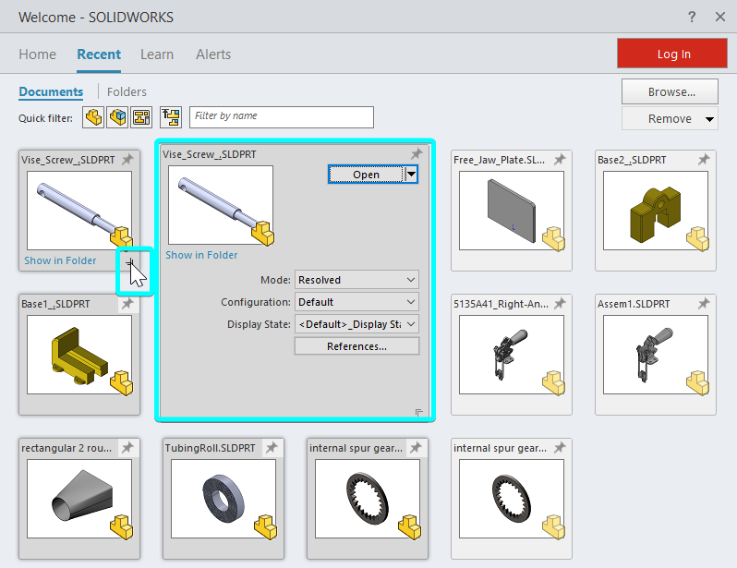The height and width of the screenshot is (568, 737).
Task: Click pin icon on expanded Vise_Screw panel
Action: point(416,154)
